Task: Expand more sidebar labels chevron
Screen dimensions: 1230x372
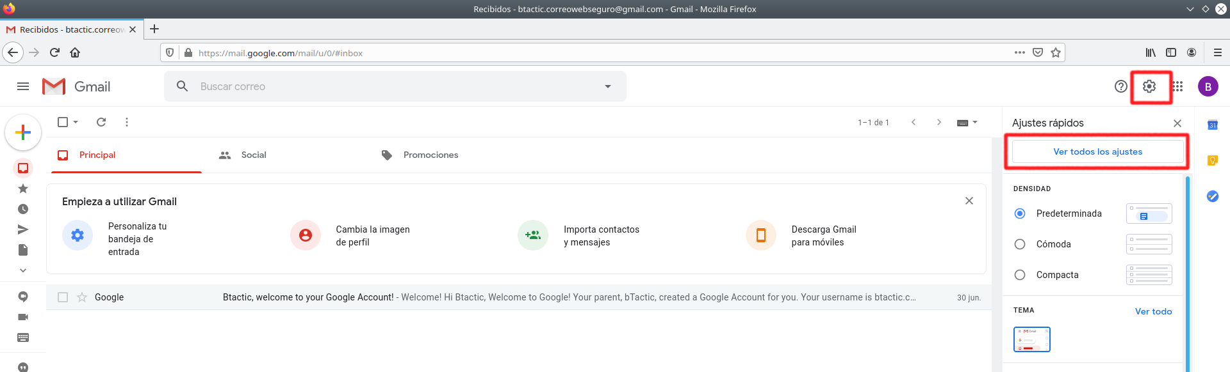Action: (x=23, y=270)
